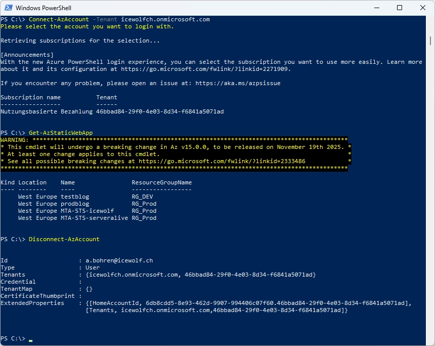Click the Disconnect-AzAccount command text
The image size is (435, 346).
point(64,239)
